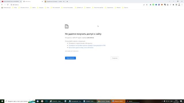Close the ad-core.ru tab
Screen dimensions: 184x103
[42, 1]
